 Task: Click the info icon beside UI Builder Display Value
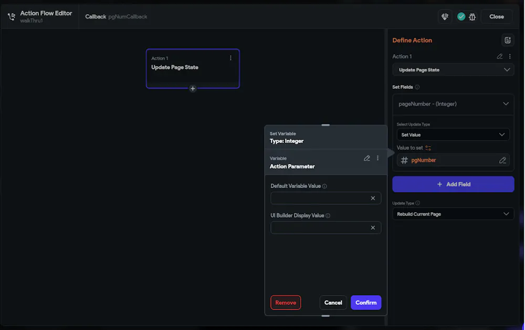[x=328, y=216]
